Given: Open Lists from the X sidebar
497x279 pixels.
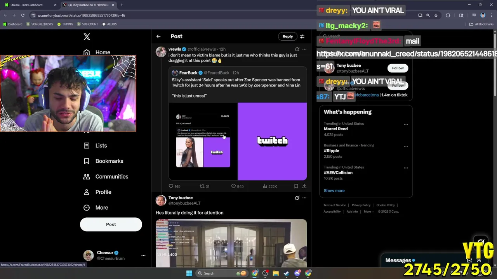Looking at the screenshot, I should coord(95,146).
